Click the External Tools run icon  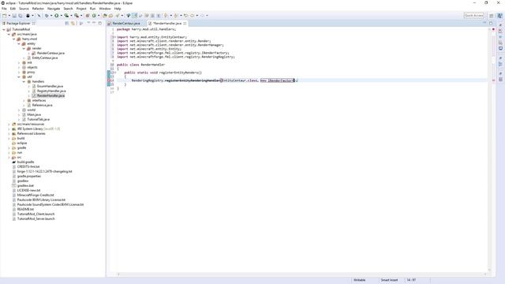click(77, 16)
